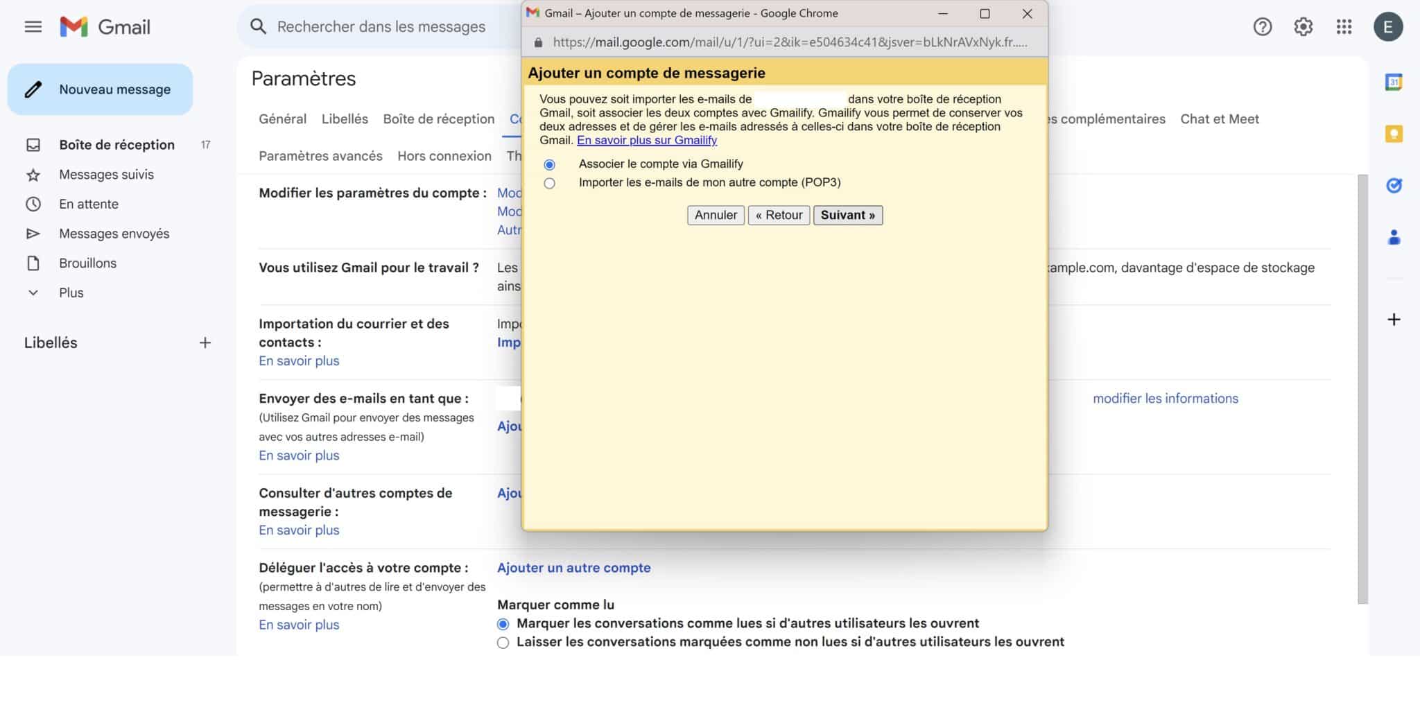Viewport: 1420px width, 712px height.
Task: Click the search magnifier icon
Action: click(x=258, y=27)
